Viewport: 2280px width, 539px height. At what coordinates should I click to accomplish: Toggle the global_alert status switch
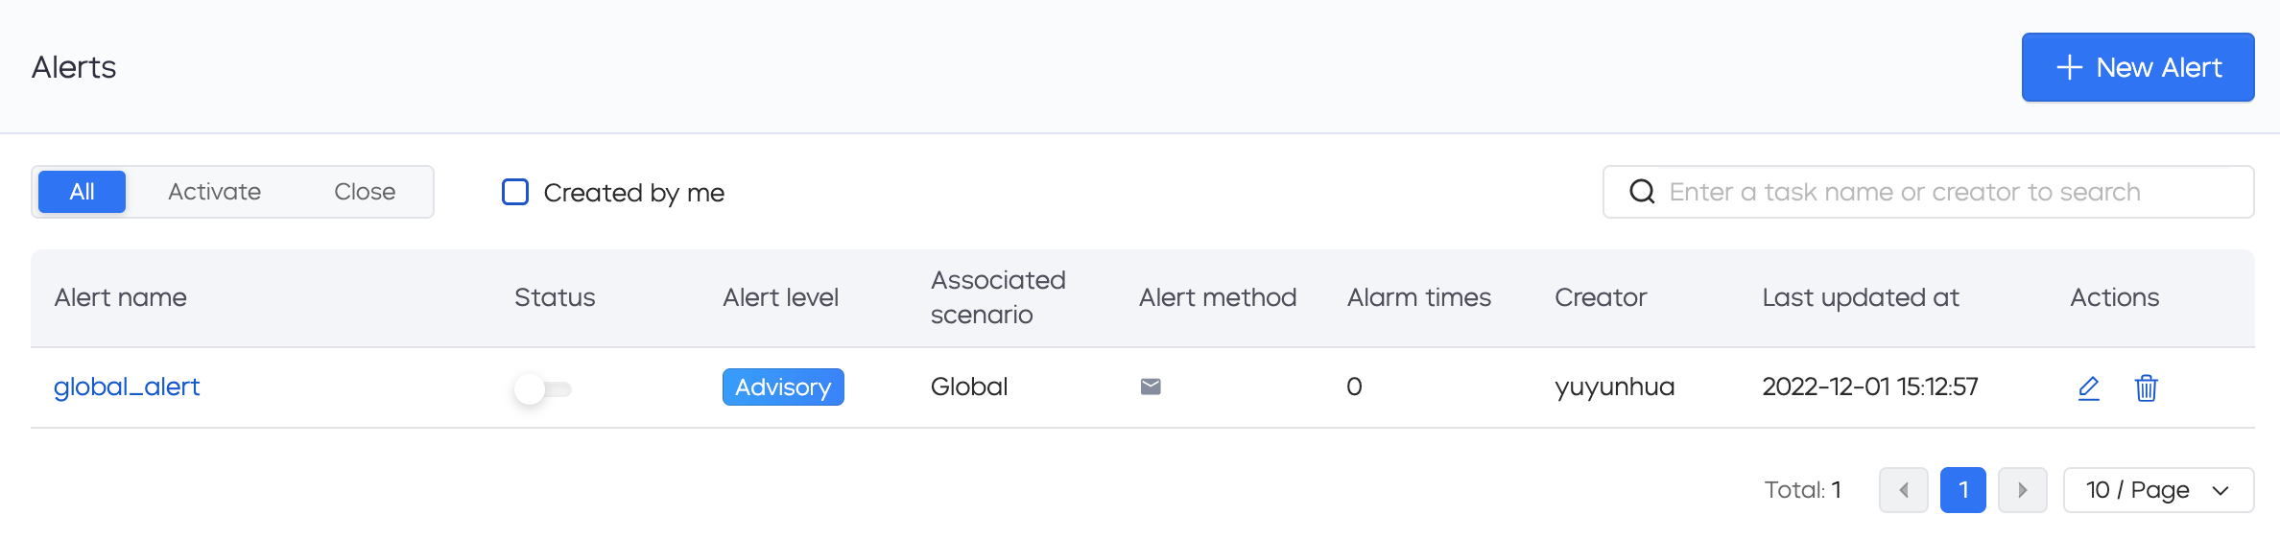(542, 388)
